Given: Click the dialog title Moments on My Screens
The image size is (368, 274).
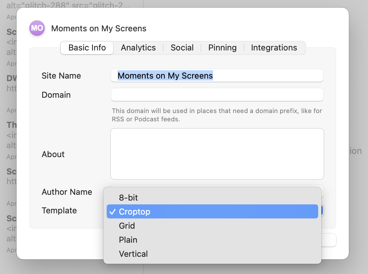Looking at the screenshot, I should 99,28.
